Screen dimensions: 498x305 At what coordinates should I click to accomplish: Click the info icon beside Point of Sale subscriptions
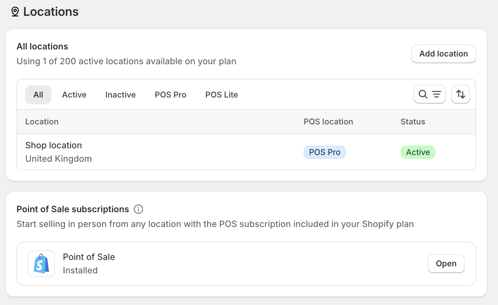(x=138, y=209)
